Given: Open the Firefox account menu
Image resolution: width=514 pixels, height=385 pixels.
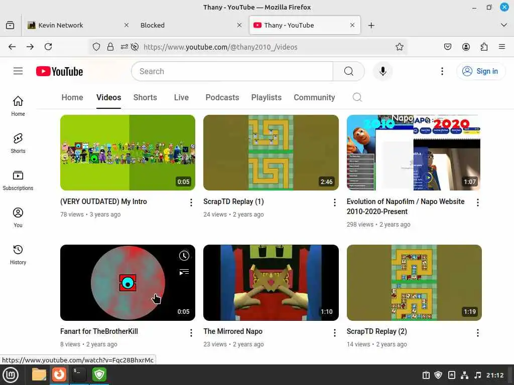Looking at the screenshot, I should [466, 47].
